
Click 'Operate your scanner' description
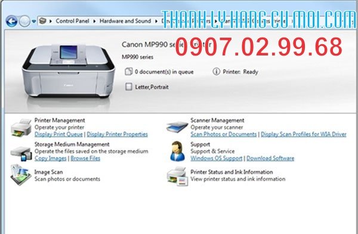[x=217, y=127]
